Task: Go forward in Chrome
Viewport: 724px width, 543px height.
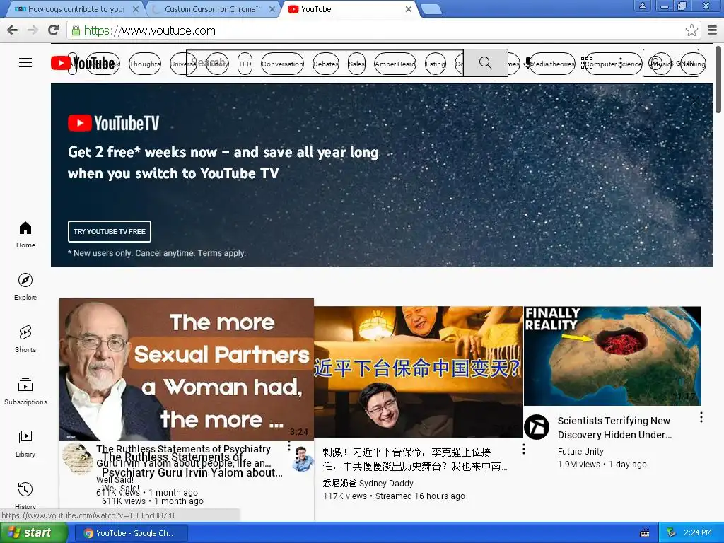Action: (x=33, y=30)
